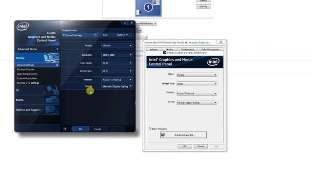Viewport: 313px width, 176px height.
Task: Click the Intel logo in dark control panel
Action: [x=22, y=26]
